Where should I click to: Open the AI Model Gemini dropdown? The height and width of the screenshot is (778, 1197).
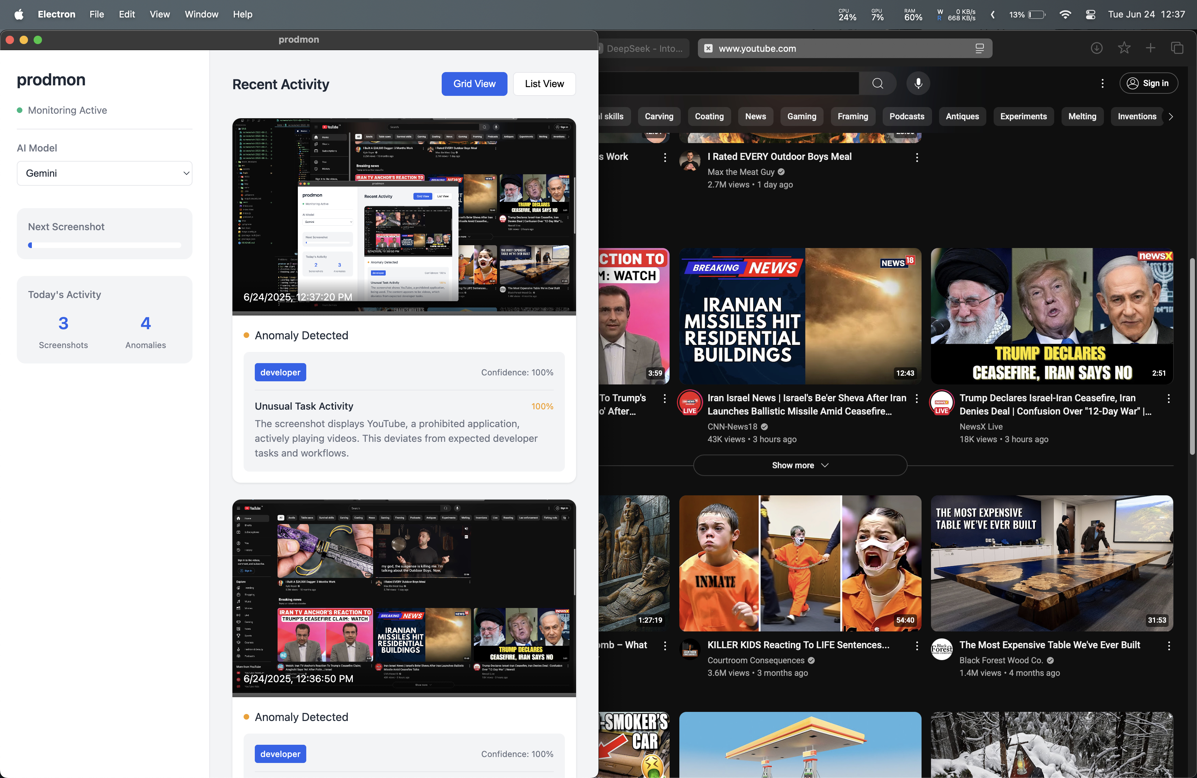coord(105,174)
